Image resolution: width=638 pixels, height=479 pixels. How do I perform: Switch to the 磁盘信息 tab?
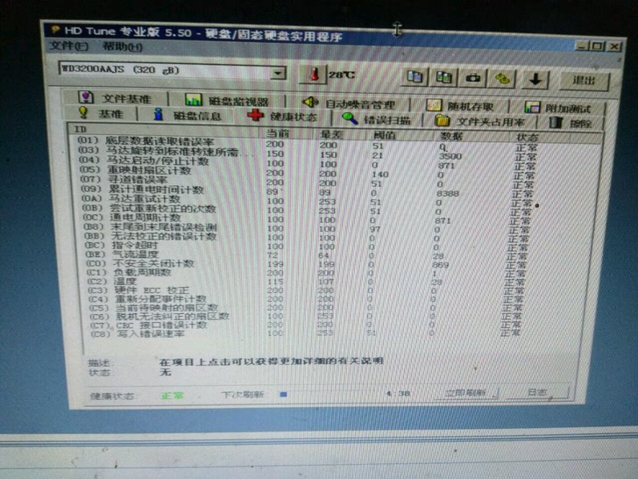click(x=188, y=116)
